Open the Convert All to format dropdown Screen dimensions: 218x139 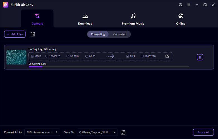coord(42,132)
